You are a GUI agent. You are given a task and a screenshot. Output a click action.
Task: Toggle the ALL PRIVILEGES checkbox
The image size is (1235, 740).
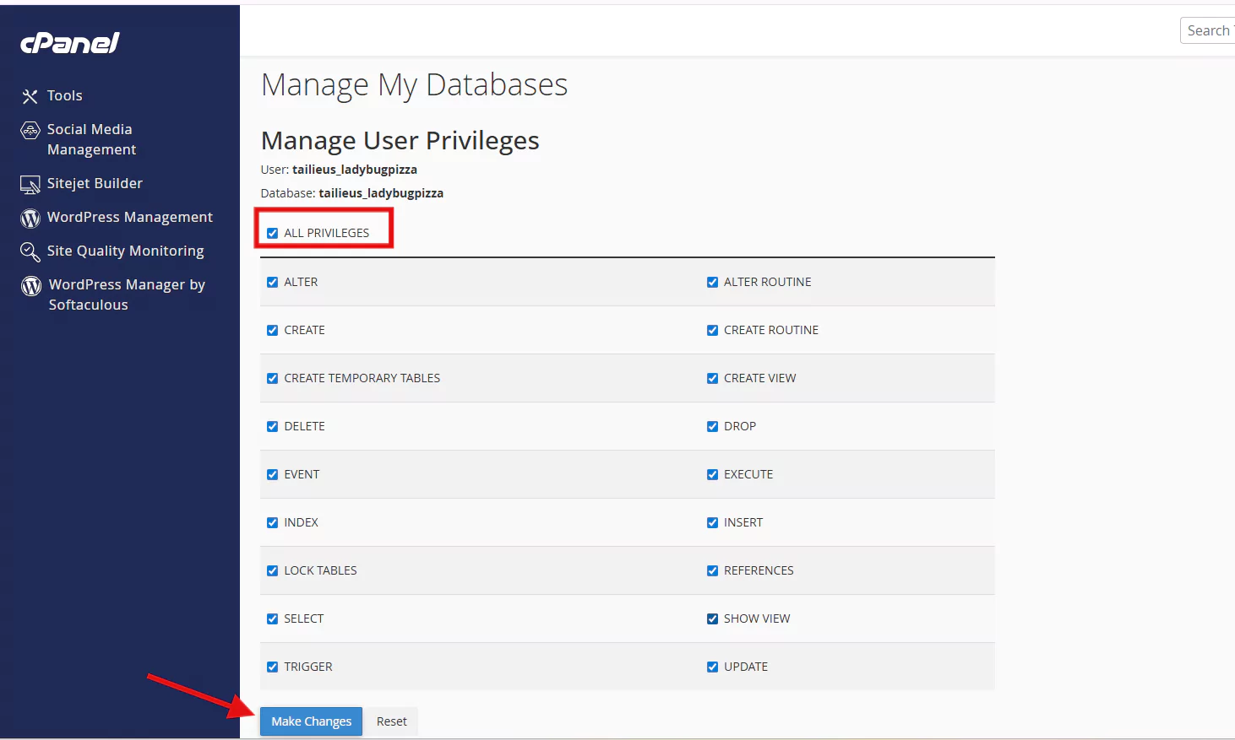tap(272, 233)
